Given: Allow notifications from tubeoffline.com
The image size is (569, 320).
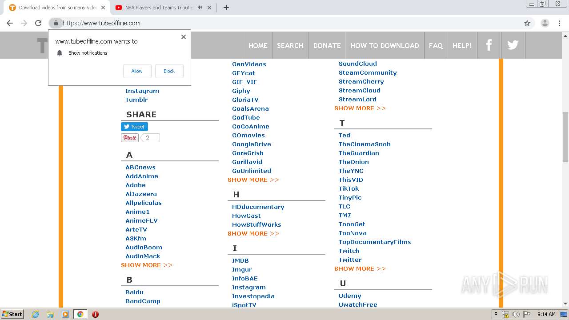Looking at the screenshot, I should pos(137,71).
